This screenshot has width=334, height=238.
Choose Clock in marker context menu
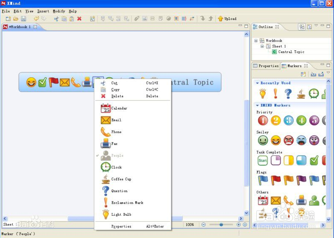tap(132, 167)
